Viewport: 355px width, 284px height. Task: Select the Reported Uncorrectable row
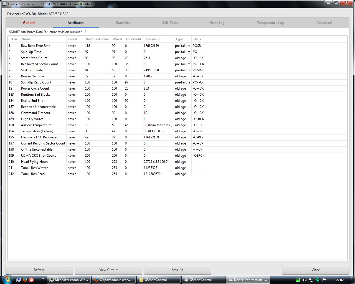[x=177, y=107]
